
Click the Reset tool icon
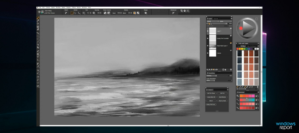pos(66,13)
